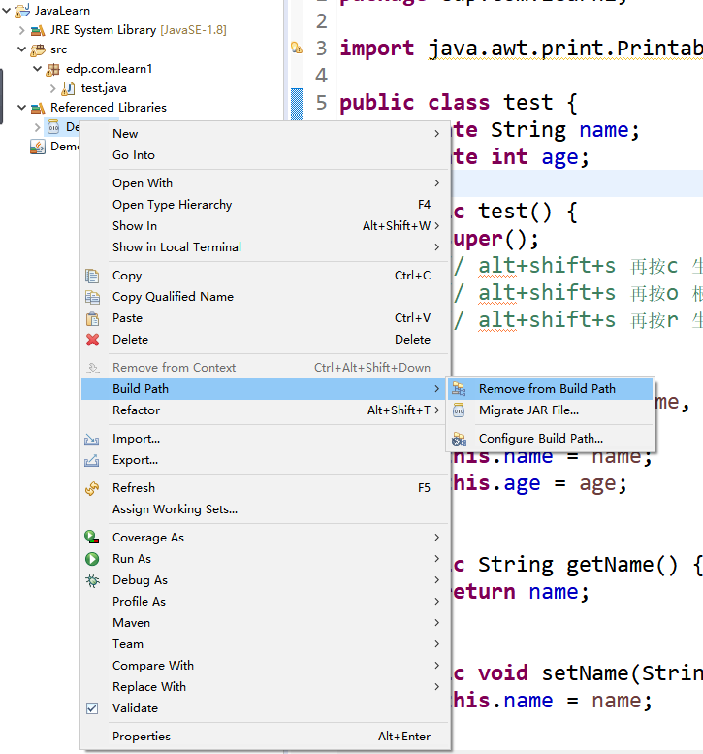The width and height of the screenshot is (703, 754).
Task: Click the green Run As icon
Action: 92,559
